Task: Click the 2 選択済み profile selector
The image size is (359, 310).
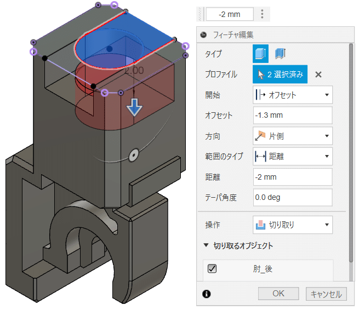Action: click(280, 74)
